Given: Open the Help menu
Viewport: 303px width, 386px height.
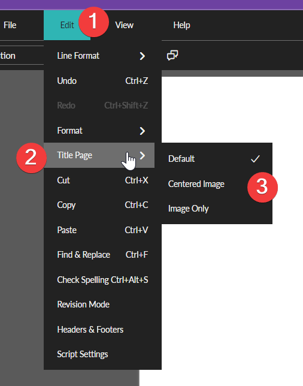Looking at the screenshot, I should tap(181, 25).
